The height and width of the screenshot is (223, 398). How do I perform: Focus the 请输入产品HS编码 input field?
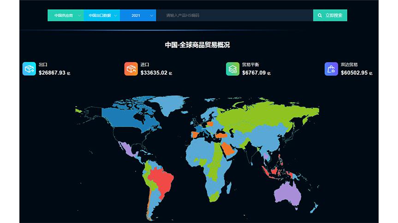point(234,15)
